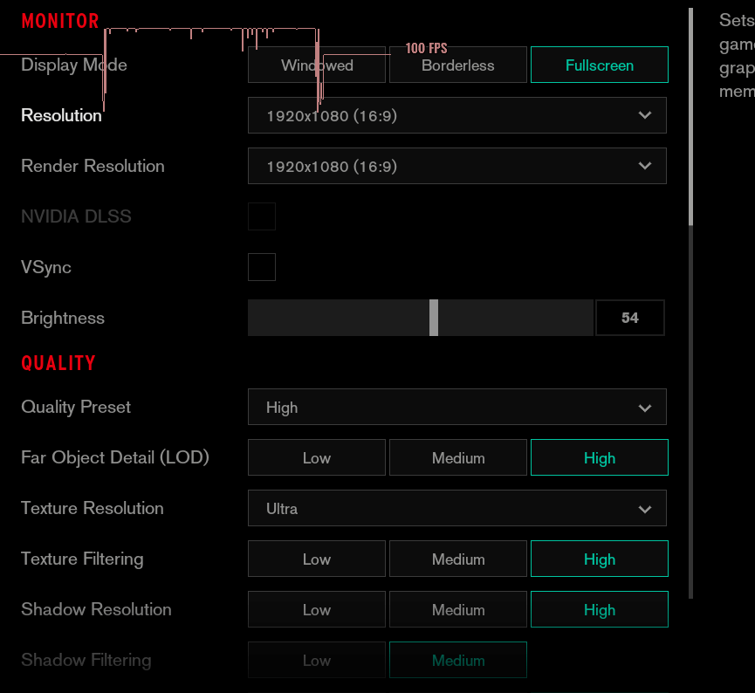Click the Far Object Detail (LOD) label
This screenshot has width=755, height=693.
click(x=115, y=457)
